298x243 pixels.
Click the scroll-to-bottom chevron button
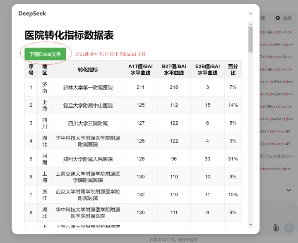pos(288,190)
